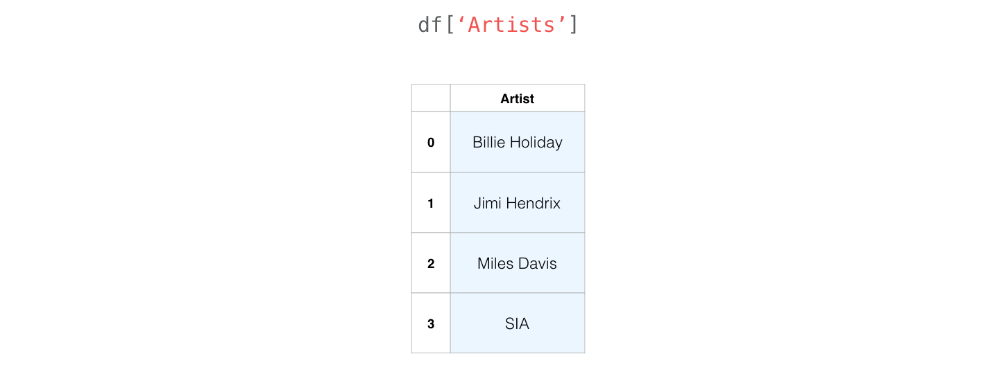Image resolution: width=997 pixels, height=374 pixels.
Task: Select the Jimi Hendrix cell
Action: [x=517, y=203]
